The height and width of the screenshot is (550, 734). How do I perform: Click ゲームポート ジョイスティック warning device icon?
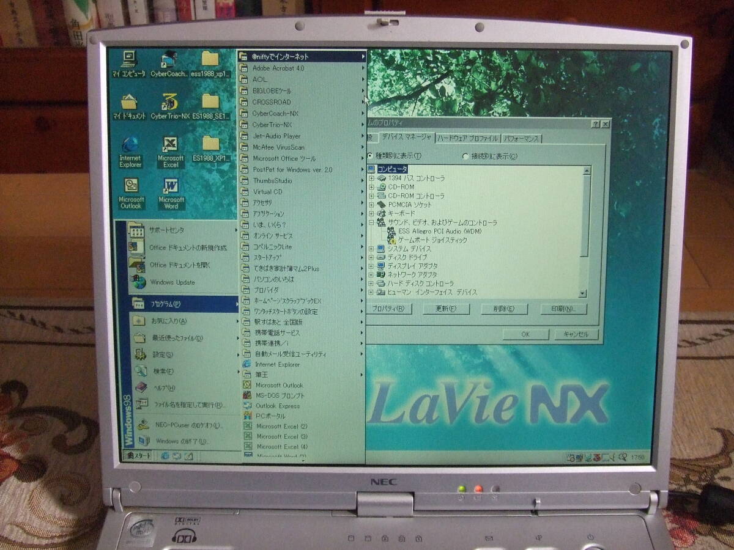click(392, 240)
